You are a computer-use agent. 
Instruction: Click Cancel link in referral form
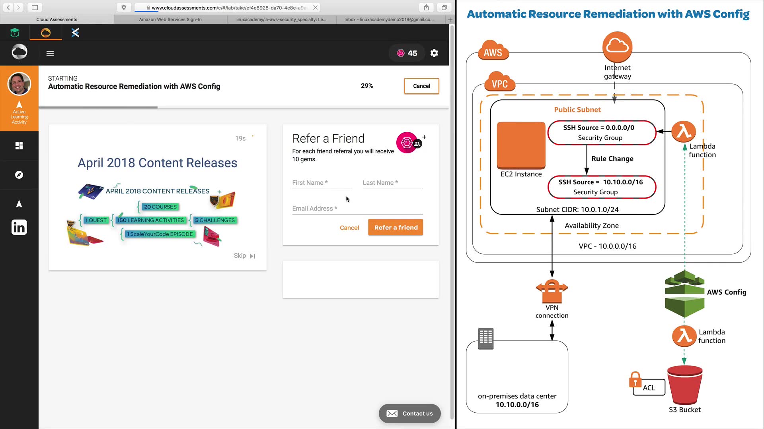tap(349, 228)
